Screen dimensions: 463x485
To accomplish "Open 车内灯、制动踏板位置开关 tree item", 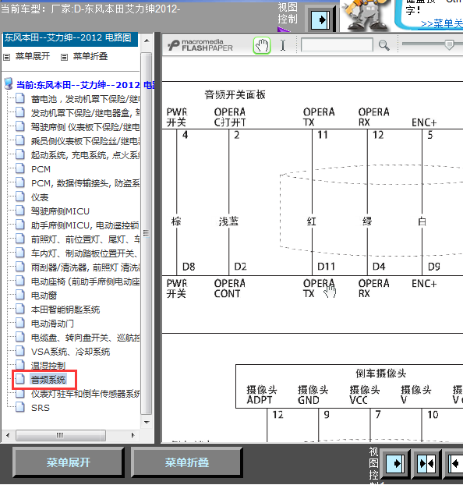I will coord(84,253).
